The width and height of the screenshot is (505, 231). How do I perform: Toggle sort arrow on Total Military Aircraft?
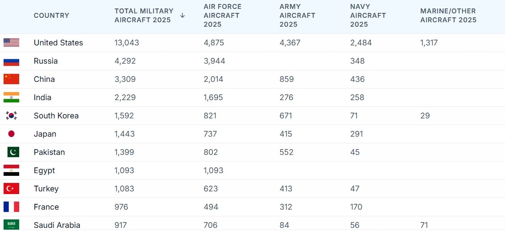click(x=182, y=16)
